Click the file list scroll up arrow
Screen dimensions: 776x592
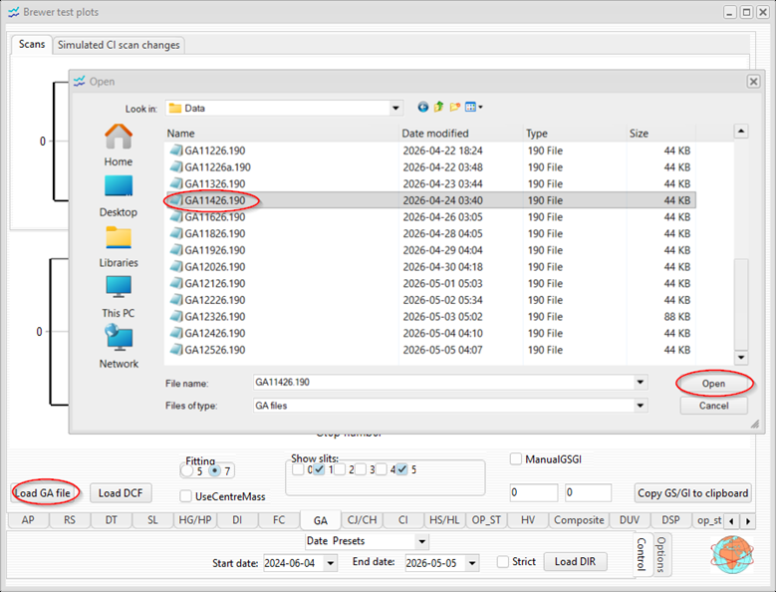pos(741,132)
